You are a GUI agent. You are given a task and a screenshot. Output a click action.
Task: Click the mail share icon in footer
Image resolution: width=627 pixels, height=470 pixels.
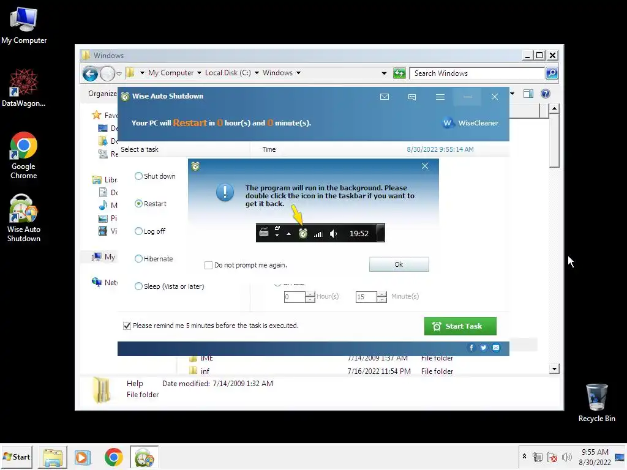496,348
